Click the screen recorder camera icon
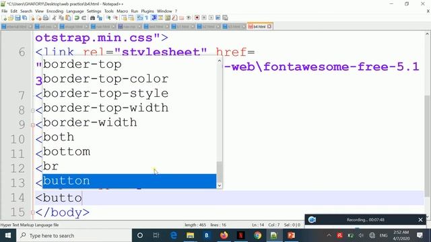 tap(312, 220)
